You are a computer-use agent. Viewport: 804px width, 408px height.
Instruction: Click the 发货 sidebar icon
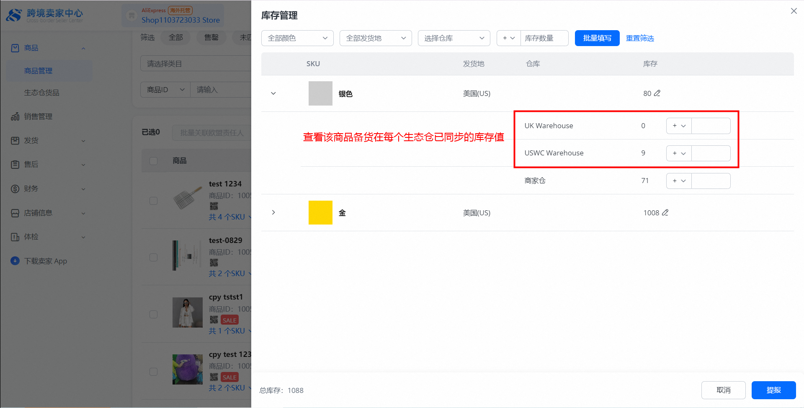pyautogui.click(x=15, y=141)
